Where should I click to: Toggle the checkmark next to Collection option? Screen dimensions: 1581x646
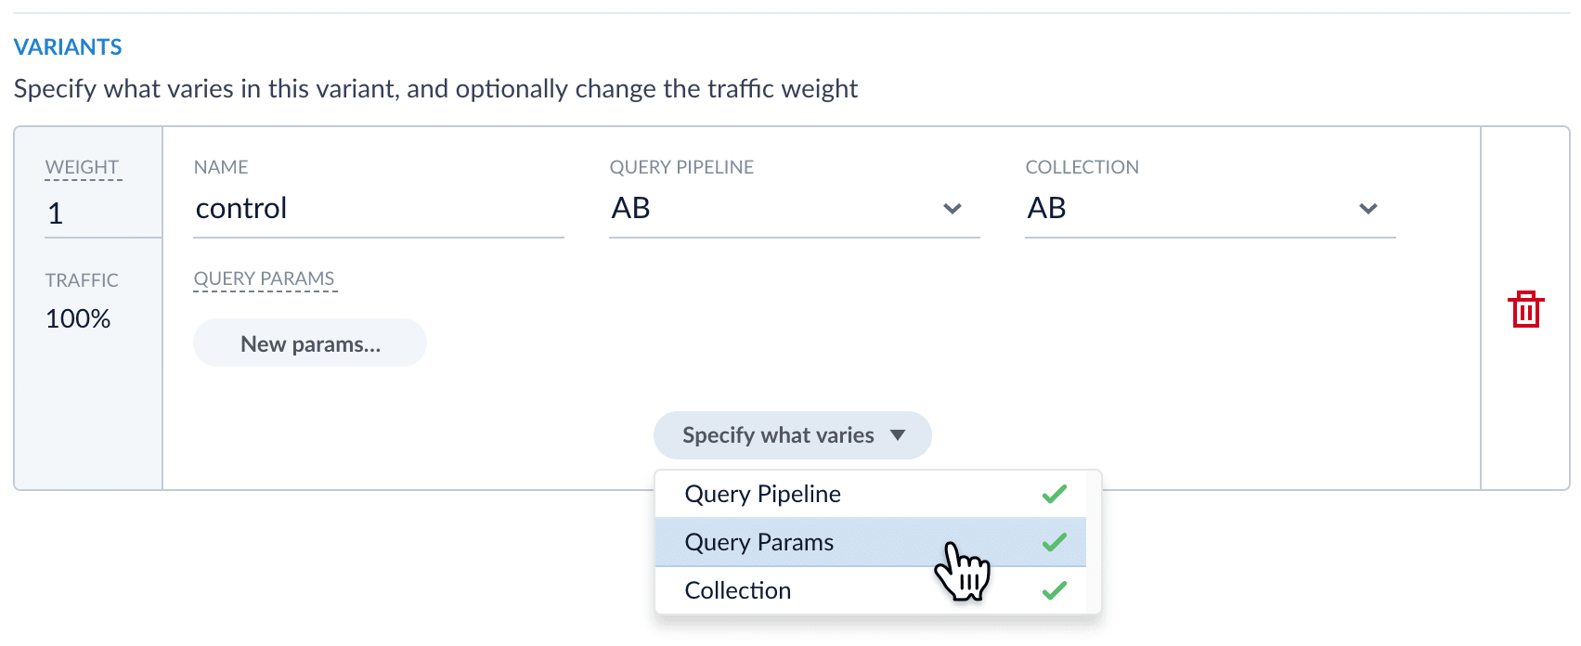(1054, 590)
